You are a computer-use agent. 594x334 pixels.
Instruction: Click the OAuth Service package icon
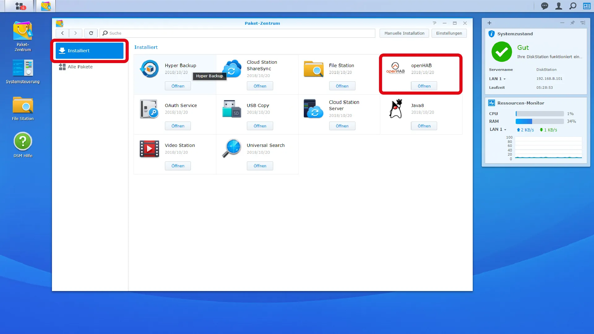[x=149, y=109]
